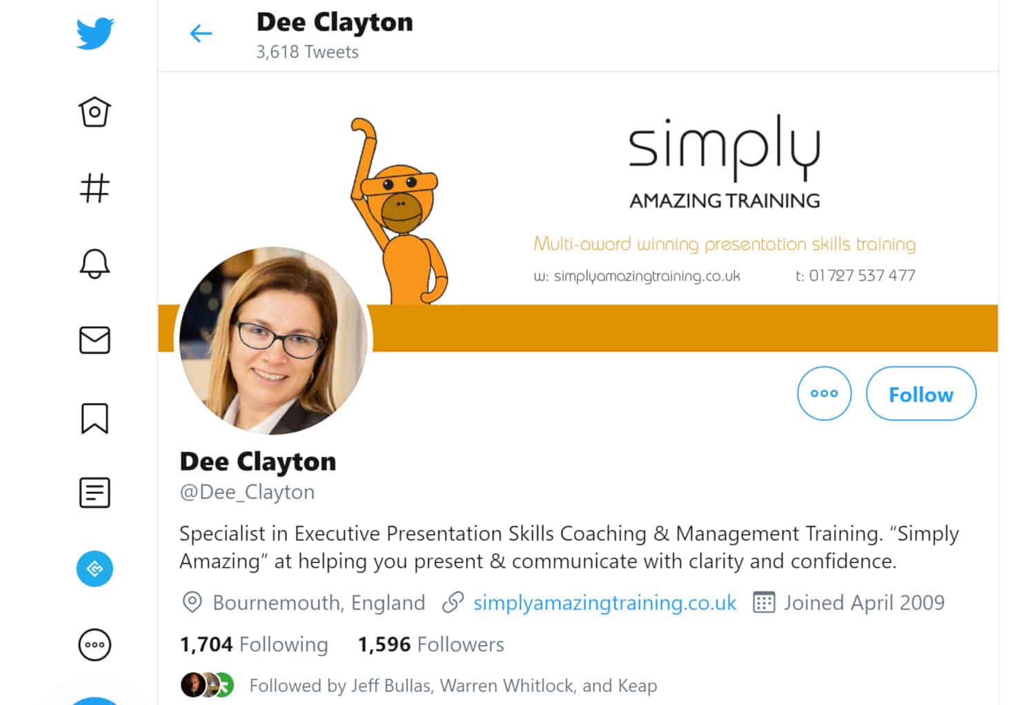Open Notifications bell icon
This screenshot has width=1035, height=705.
point(95,264)
